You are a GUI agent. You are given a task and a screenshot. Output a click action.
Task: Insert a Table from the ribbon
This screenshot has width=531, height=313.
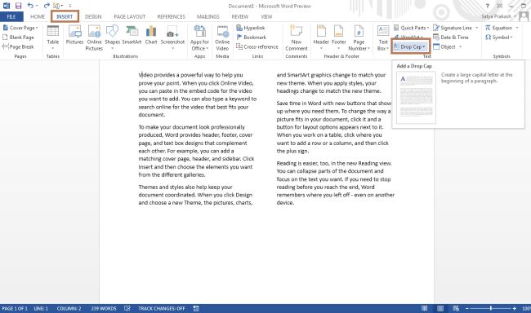tap(53, 37)
